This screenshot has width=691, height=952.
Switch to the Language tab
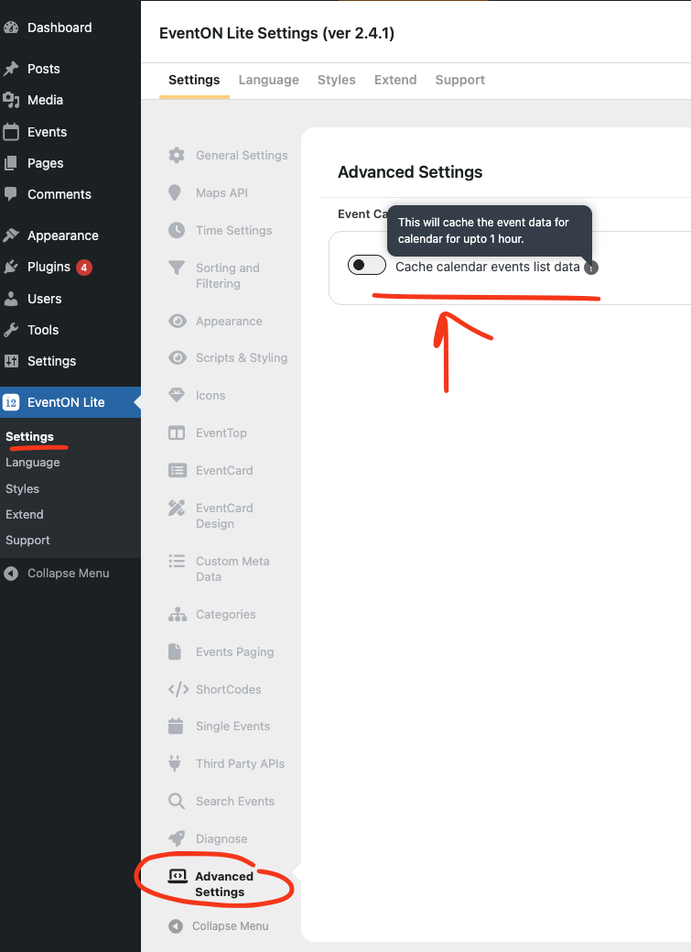pyautogui.click(x=268, y=80)
